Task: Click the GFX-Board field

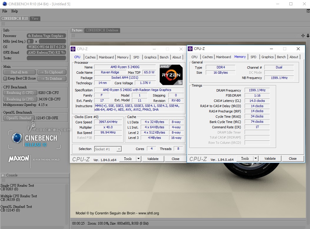Action: coord(46,53)
